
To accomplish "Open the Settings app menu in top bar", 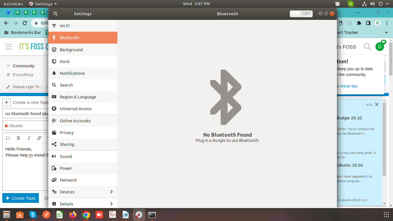I will [43, 4].
